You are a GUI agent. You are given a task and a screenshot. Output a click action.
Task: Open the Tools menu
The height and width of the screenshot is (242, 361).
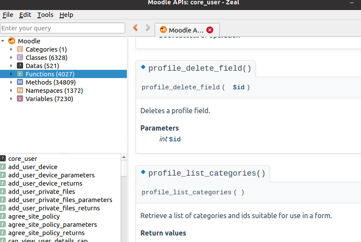pos(45,15)
